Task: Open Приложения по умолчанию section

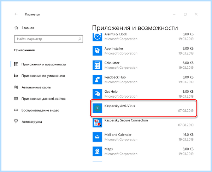Action: pyautogui.click(x=43, y=76)
